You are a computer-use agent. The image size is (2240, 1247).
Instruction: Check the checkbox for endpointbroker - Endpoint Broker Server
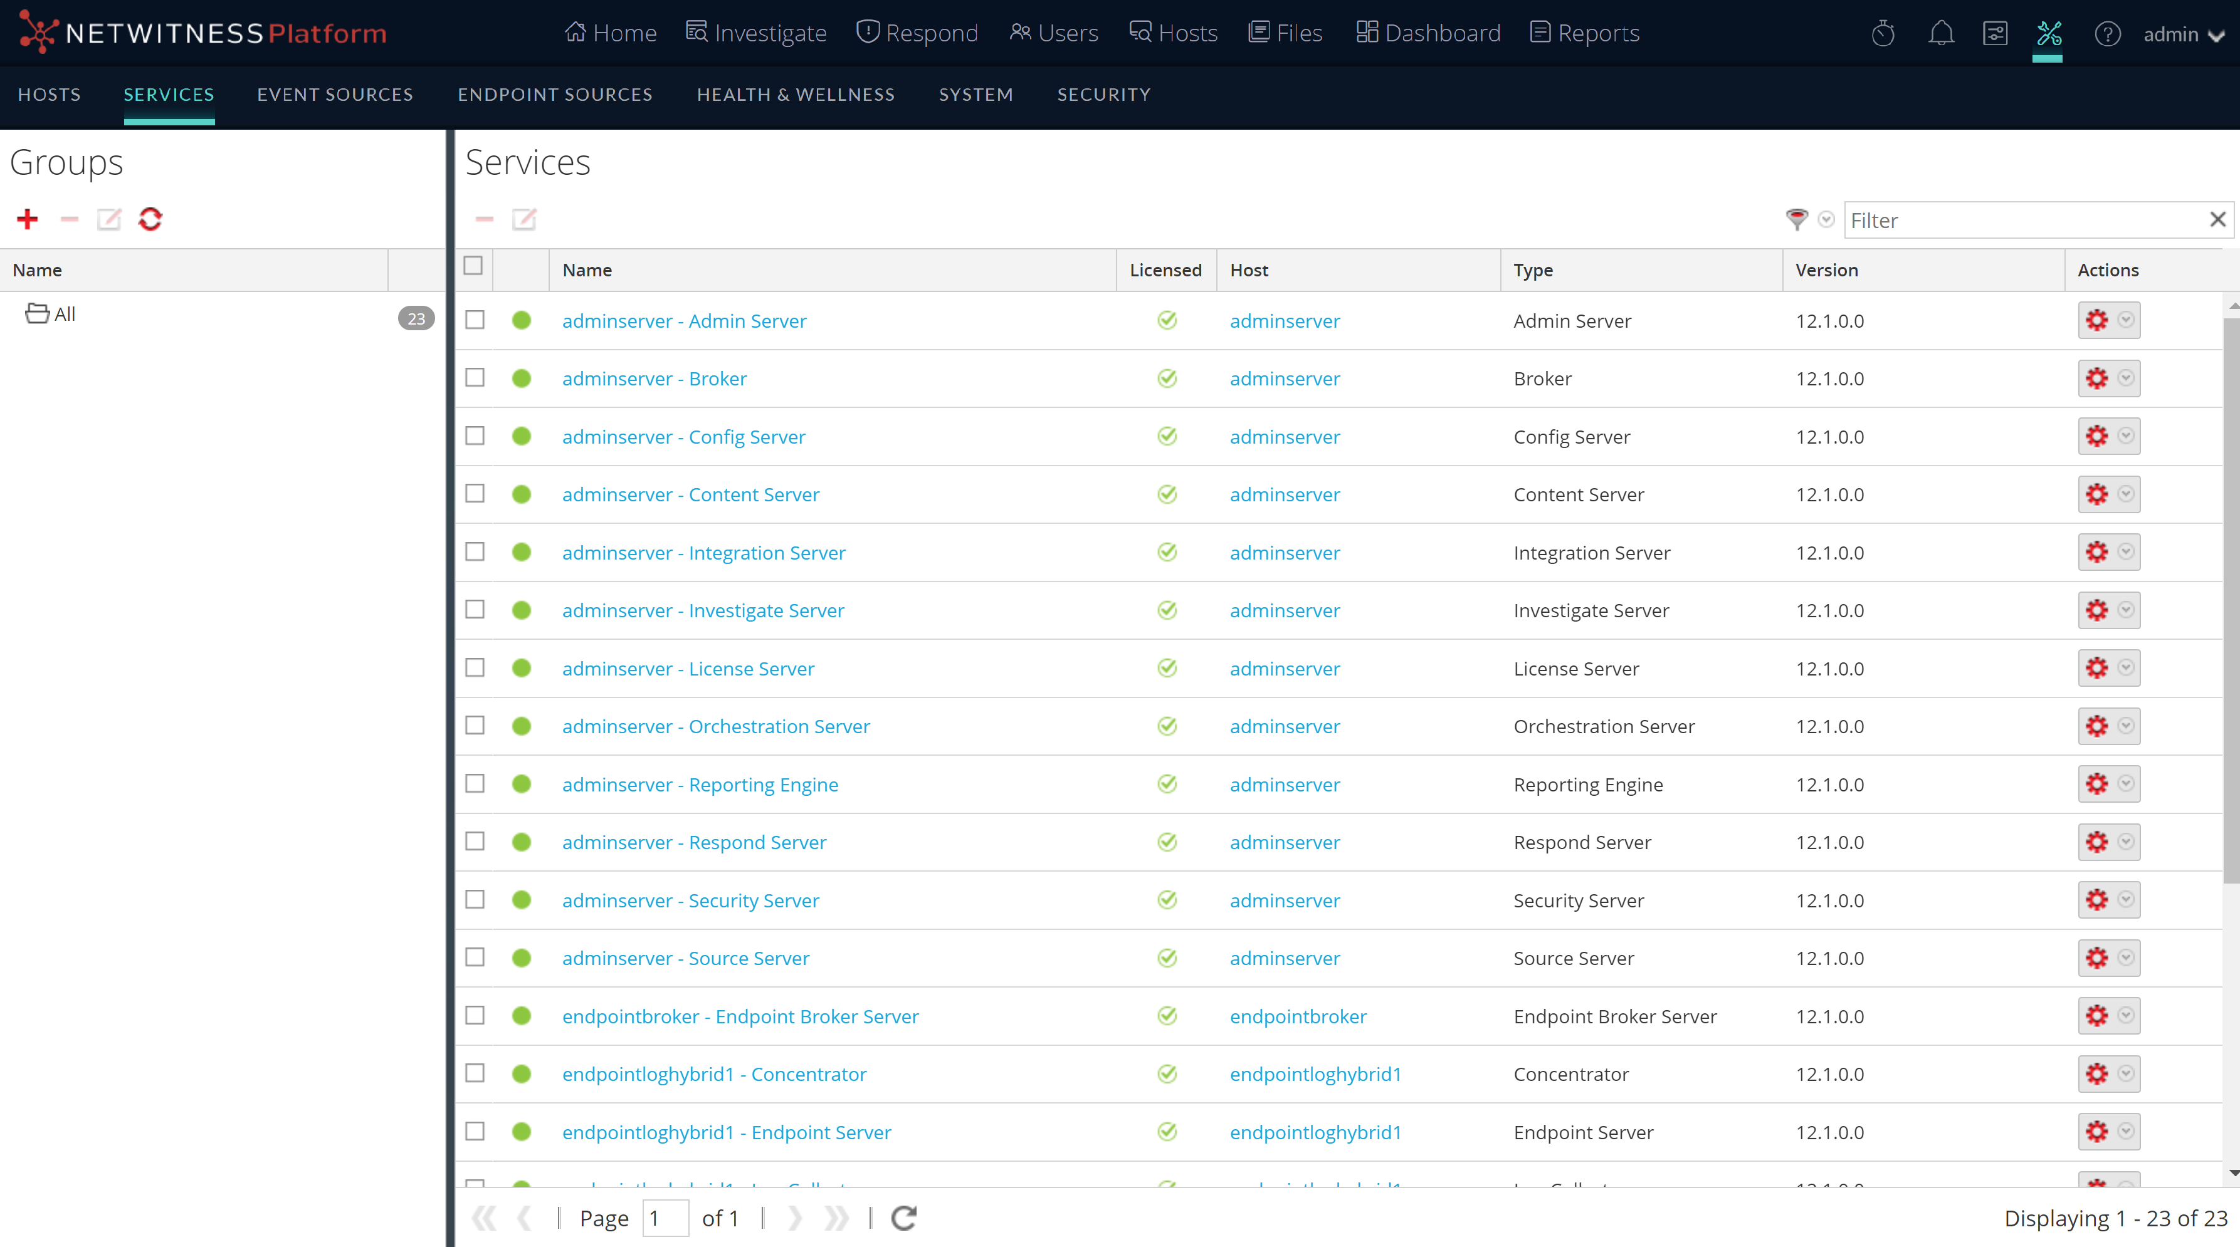click(x=474, y=1016)
